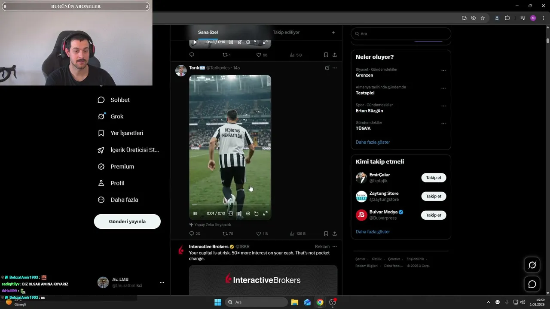This screenshot has height=309, width=550.
Task: Open Grok actions icon on Tarık's post
Action: [x=327, y=68]
